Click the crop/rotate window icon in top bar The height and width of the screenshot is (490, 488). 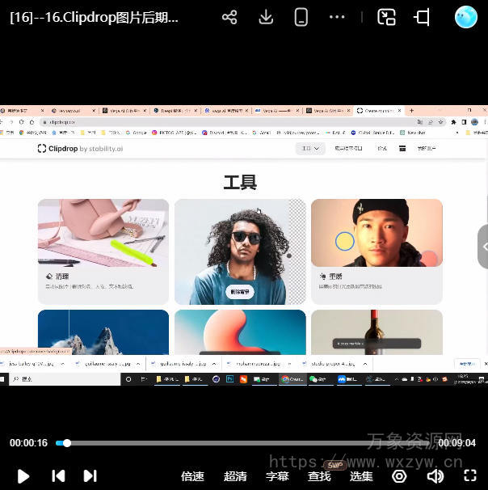coord(423,17)
